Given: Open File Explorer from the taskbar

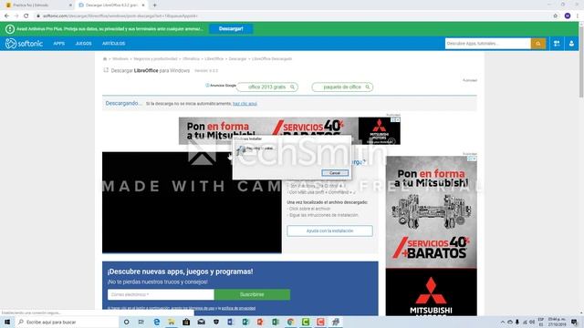Looking at the screenshot, I should coord(172,322).
